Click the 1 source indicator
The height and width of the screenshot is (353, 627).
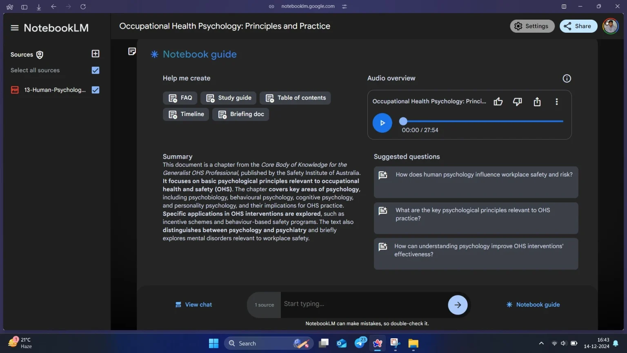pyautogui.click(x=264, y=305)
